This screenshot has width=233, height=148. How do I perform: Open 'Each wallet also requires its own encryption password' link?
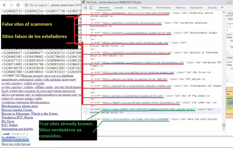click(38, 91)
